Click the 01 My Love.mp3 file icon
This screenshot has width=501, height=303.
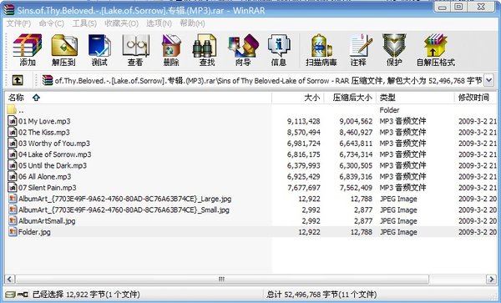(x=13, y=121)
